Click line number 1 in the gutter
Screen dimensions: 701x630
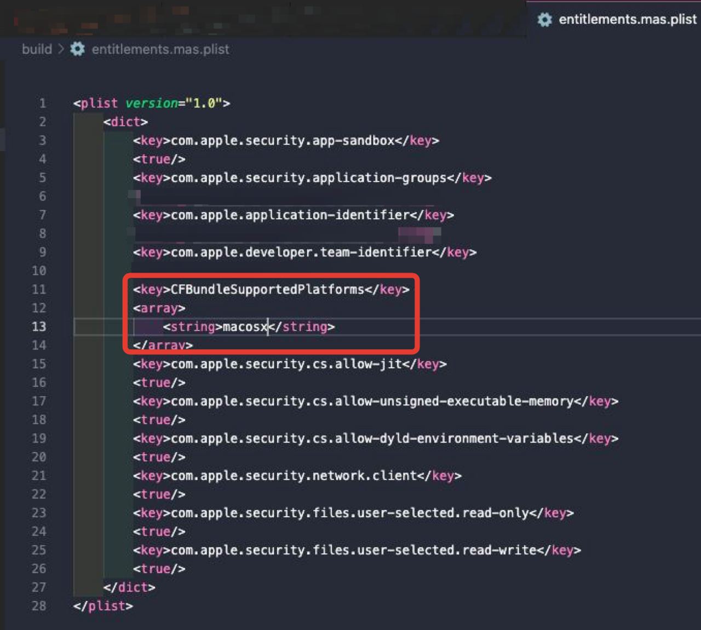tap(43, 103)
